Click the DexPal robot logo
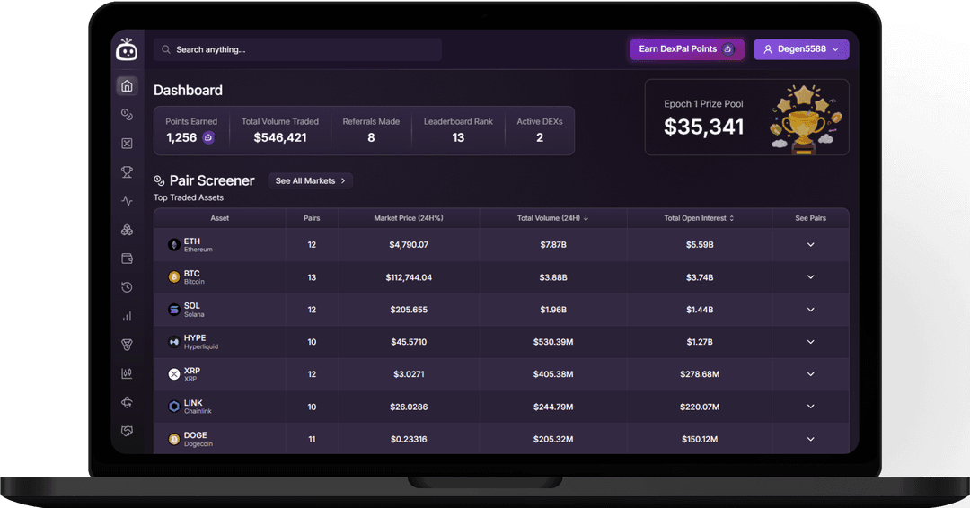The image size is (970, 508). click(x=127, y=50)
